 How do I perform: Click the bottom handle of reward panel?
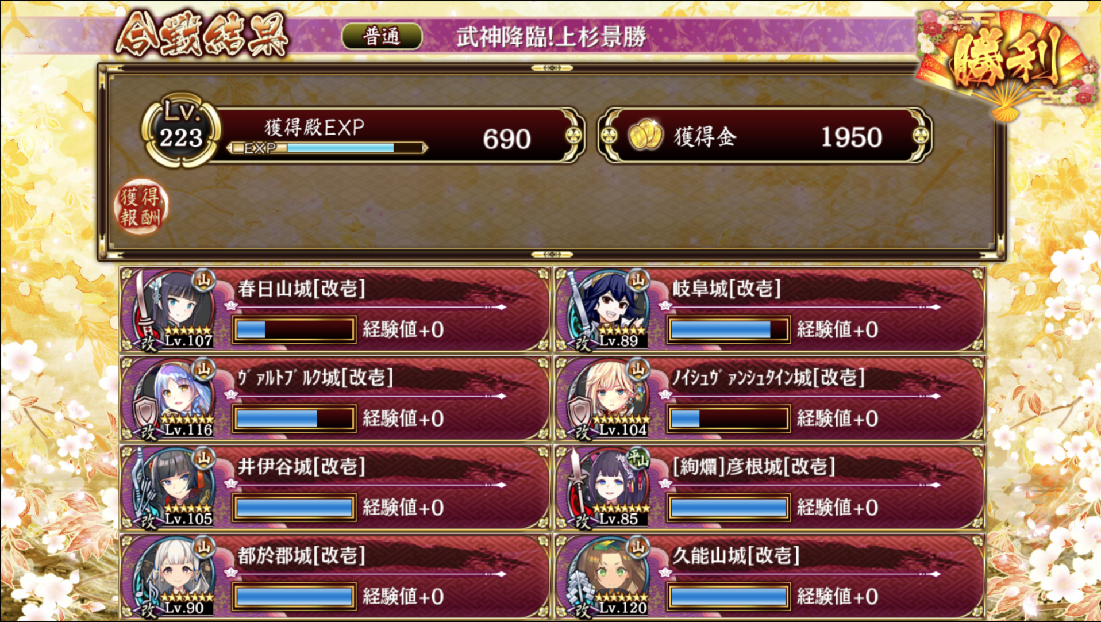click(x=552, y=254)
